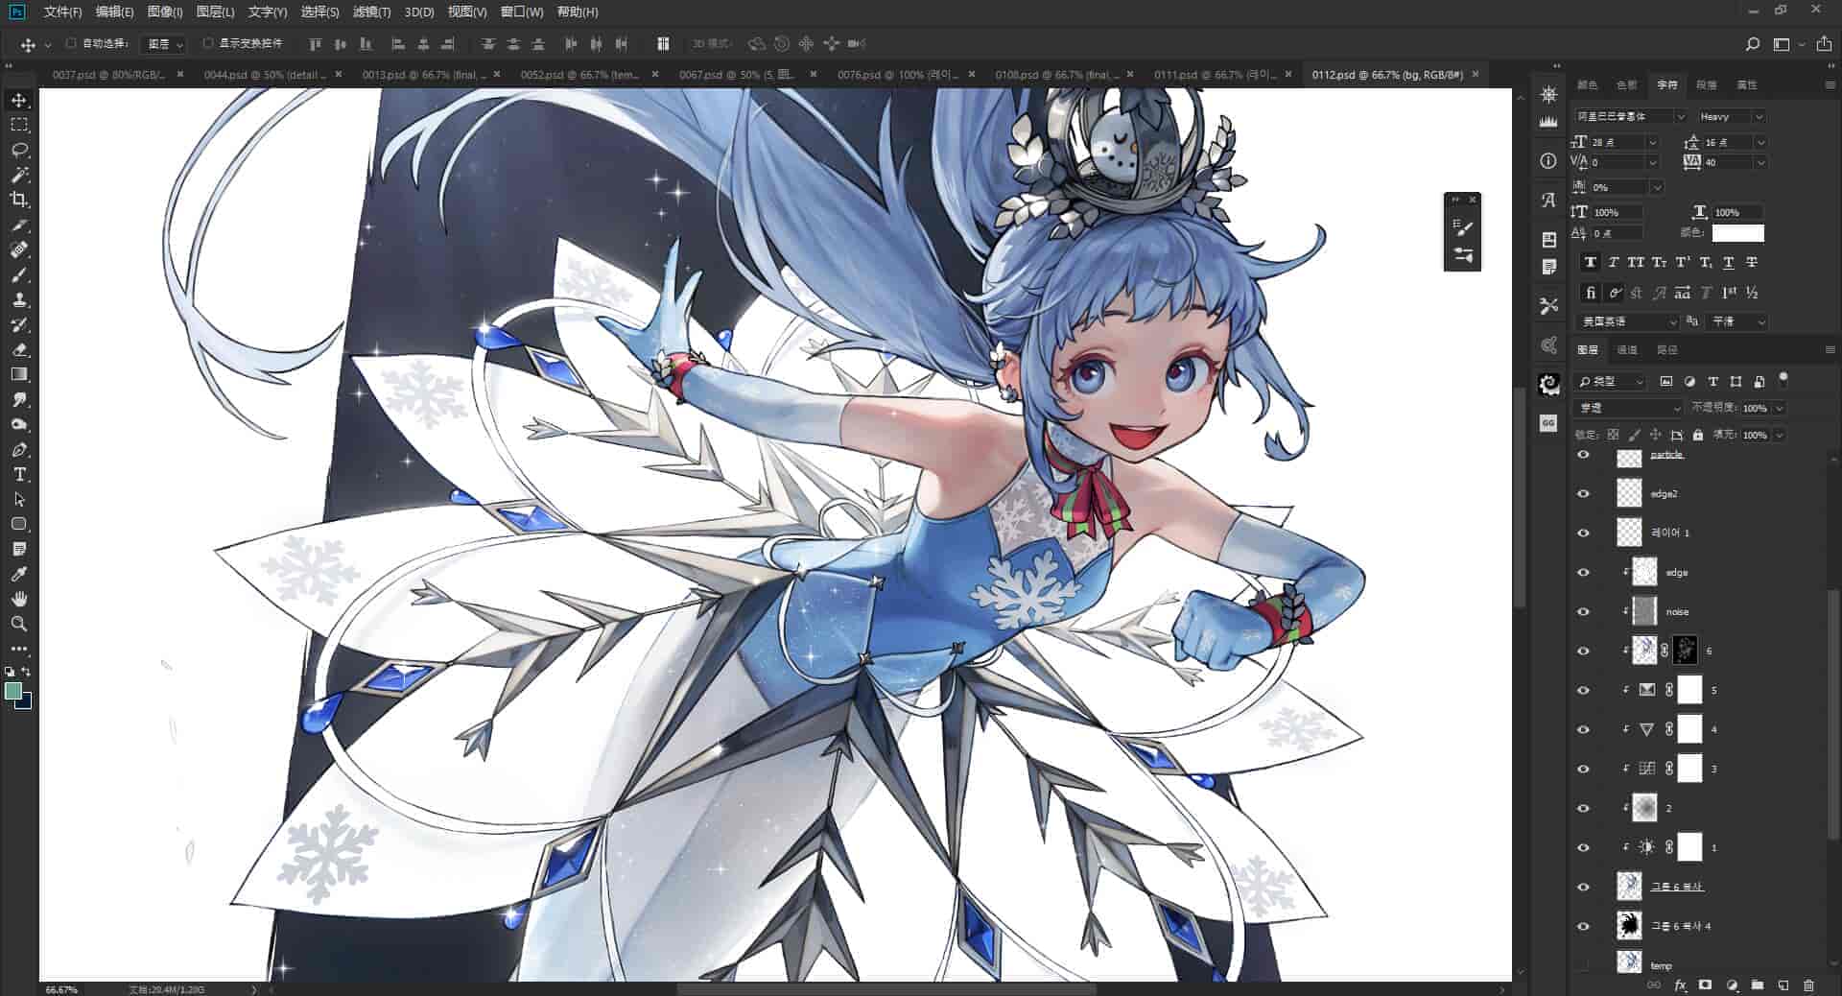1842x996 pixels.
Task: Activate the Horizontal Type tool
Action: pyautogui.click(x=19, y=474)
